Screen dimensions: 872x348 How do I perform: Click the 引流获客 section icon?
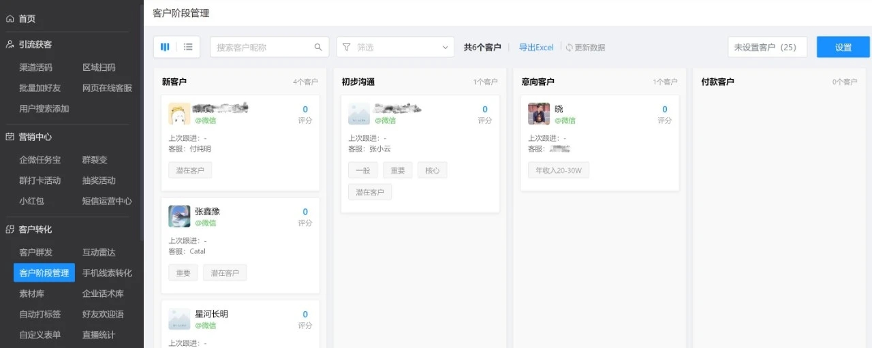[x=10, y=44]
